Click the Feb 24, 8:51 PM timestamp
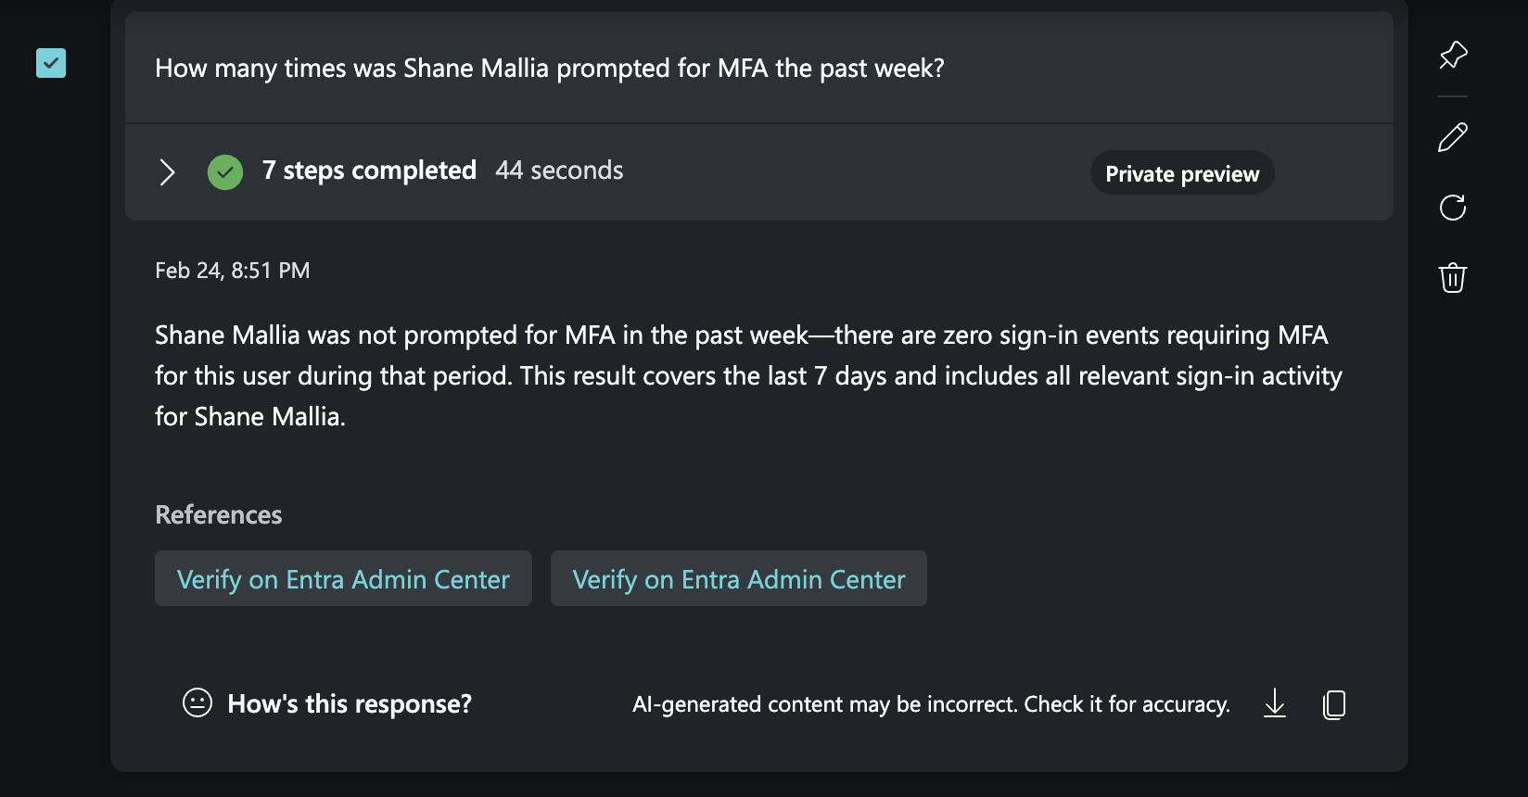Screen dimensions: 1528x797 click(233, 271)
